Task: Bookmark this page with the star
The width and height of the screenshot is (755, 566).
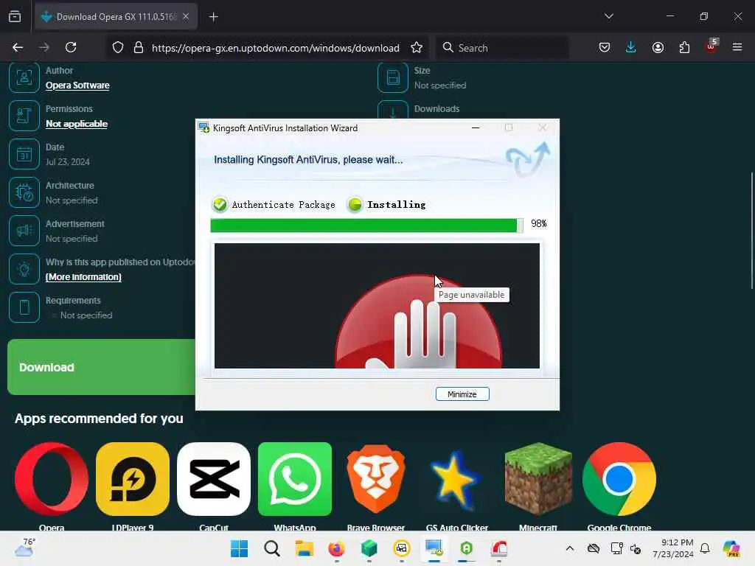Action: (417, 48)
